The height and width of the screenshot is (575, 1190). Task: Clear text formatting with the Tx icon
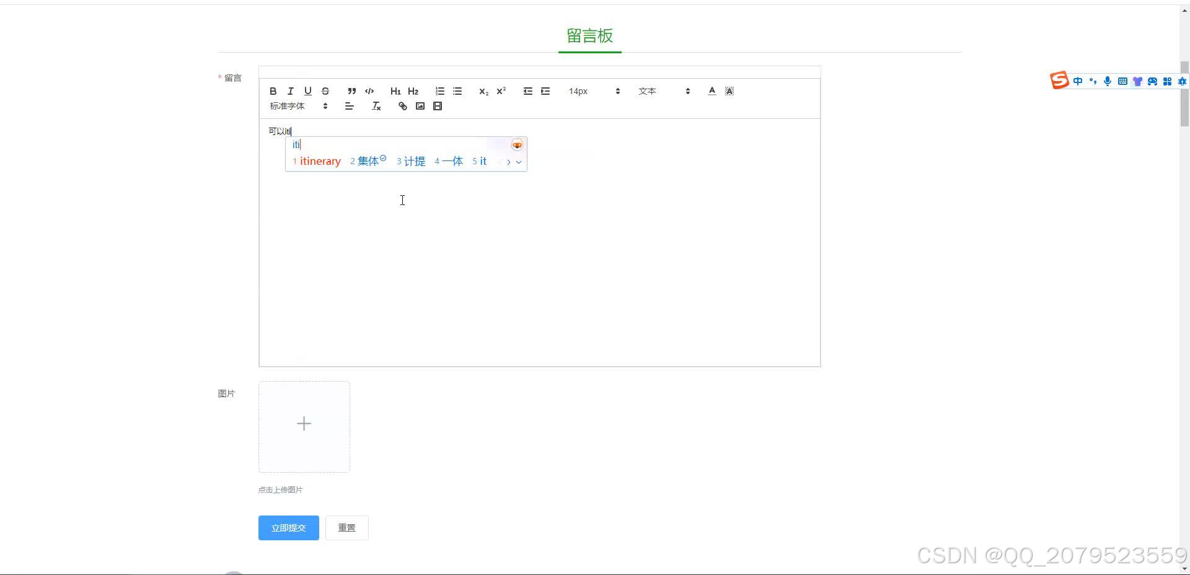point(376,106)
